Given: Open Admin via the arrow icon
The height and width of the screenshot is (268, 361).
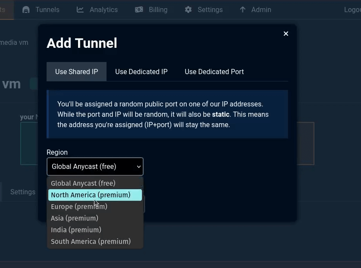Looking at the screenshot, I should point(242,9).
